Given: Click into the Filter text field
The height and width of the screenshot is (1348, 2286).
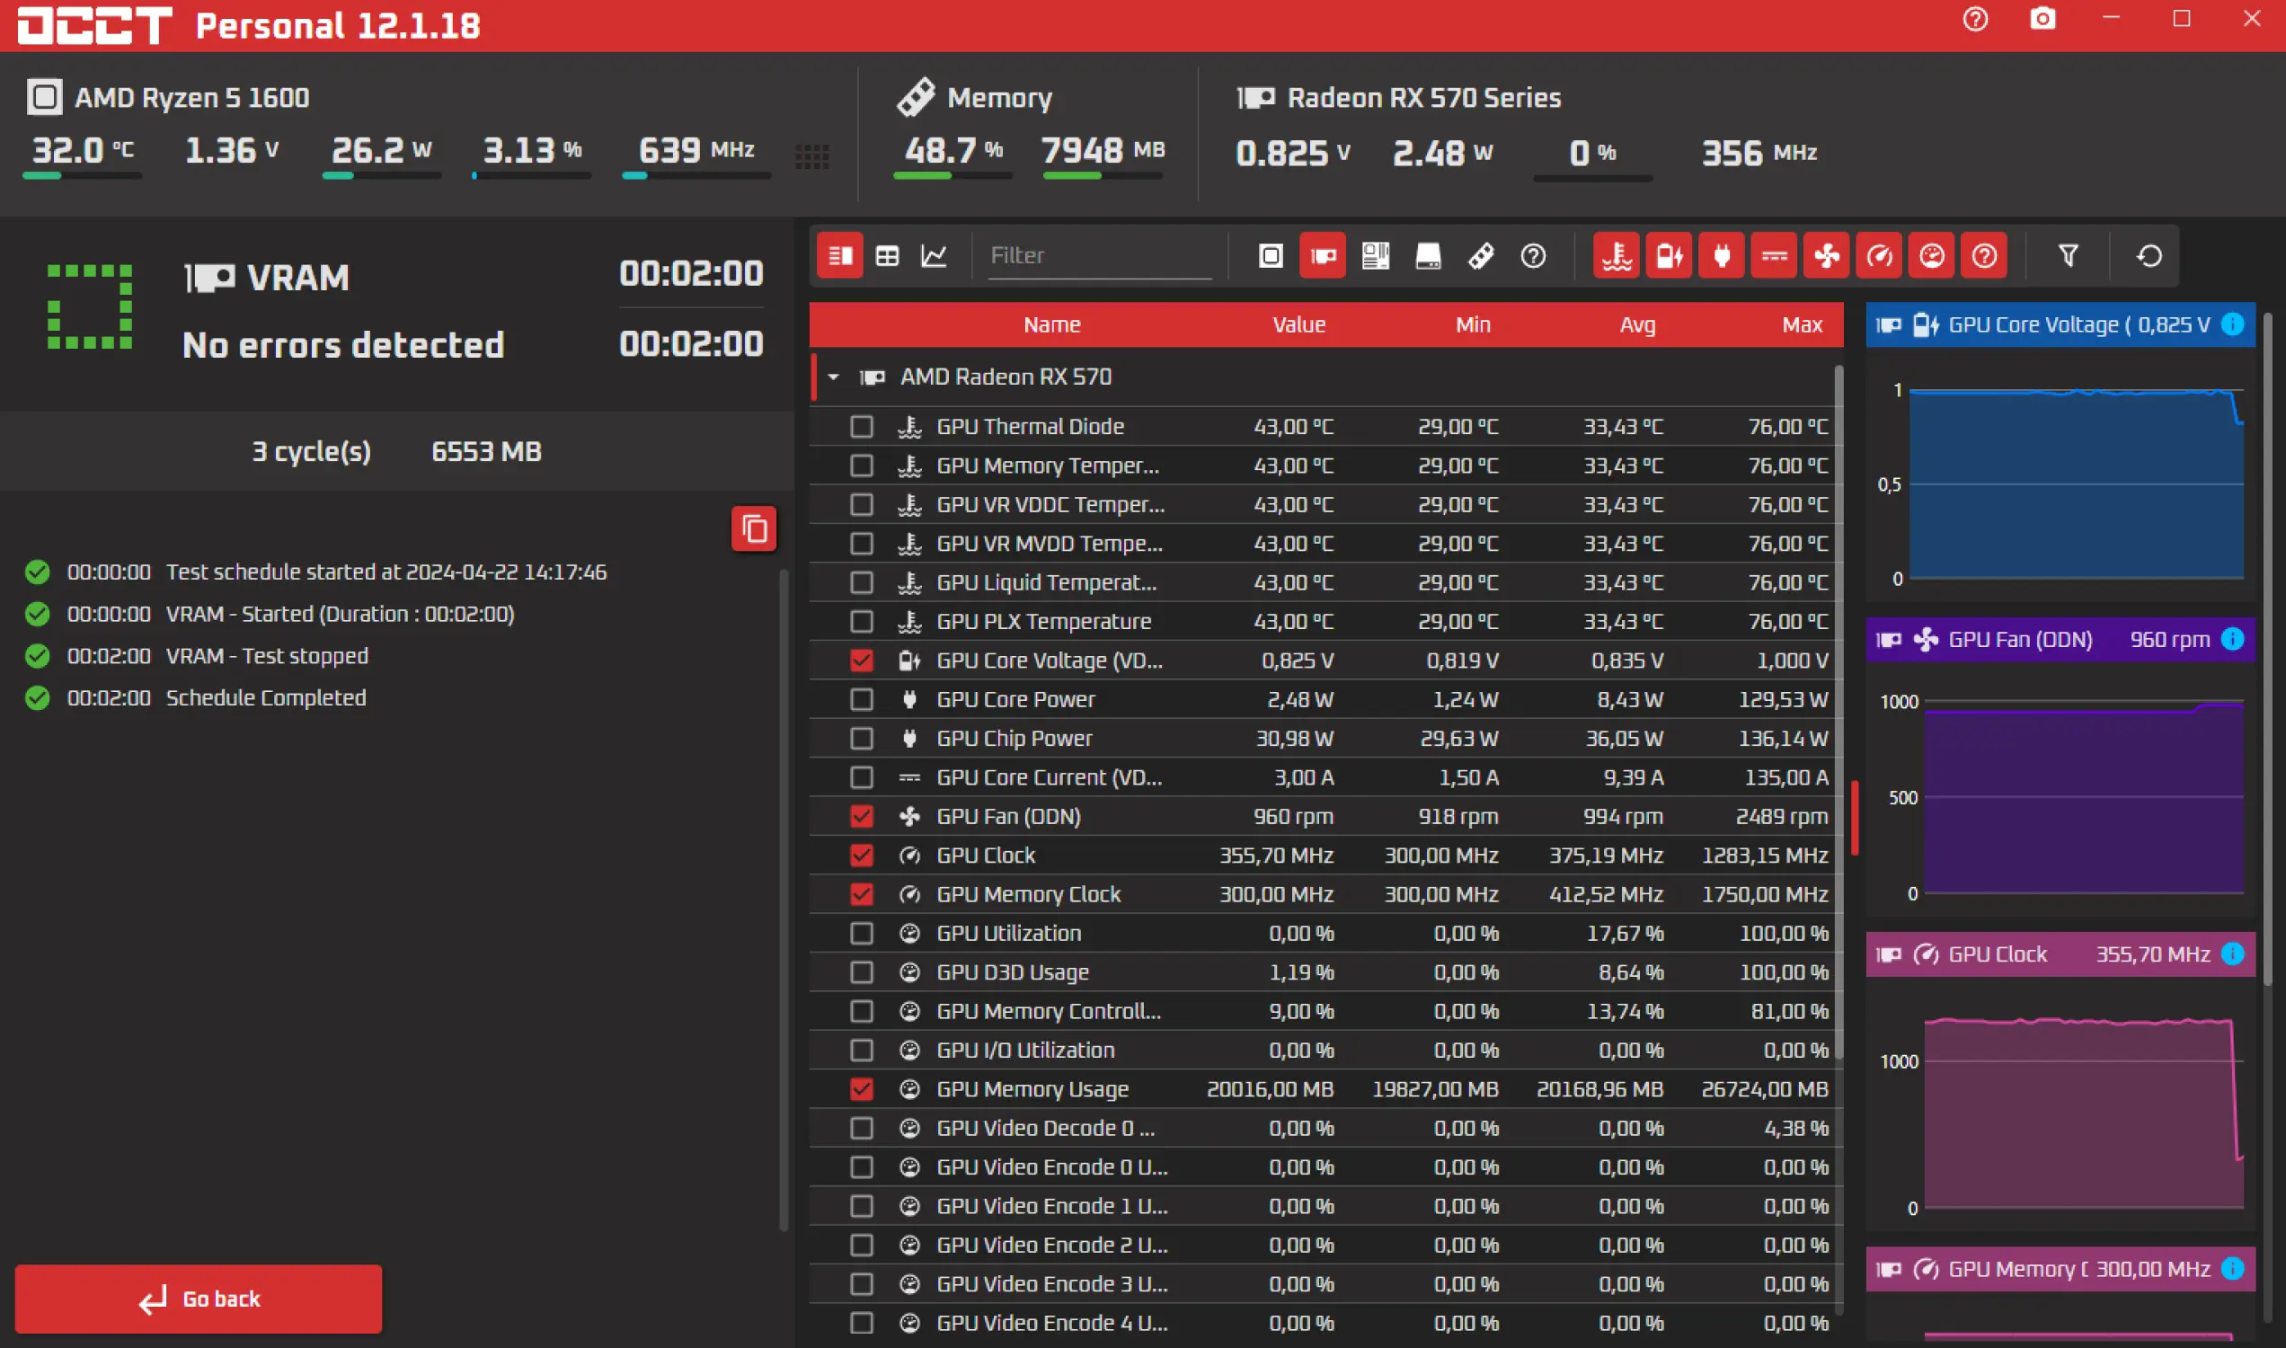Looking at the screenshot, I should pyautogui.click(x=1099, y=256).
